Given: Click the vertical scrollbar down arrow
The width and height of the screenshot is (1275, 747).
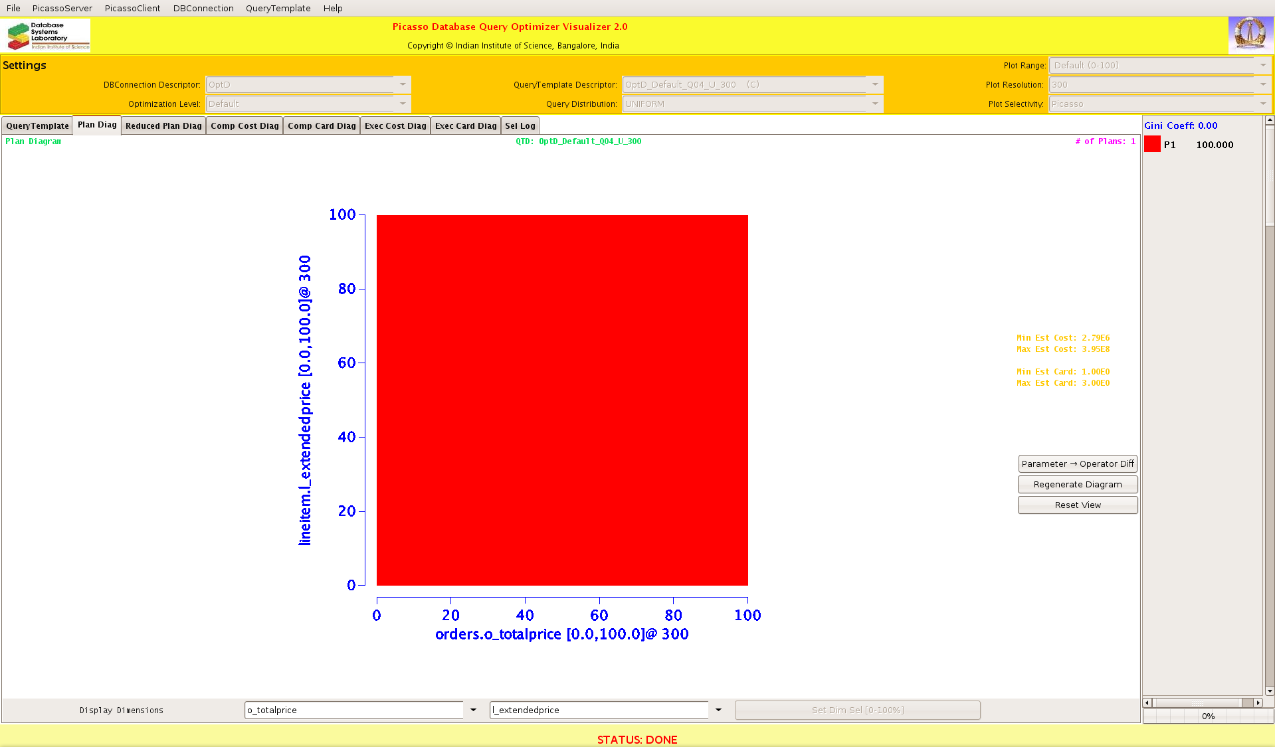Looking at the screenshot, I should coord(1270,691).
